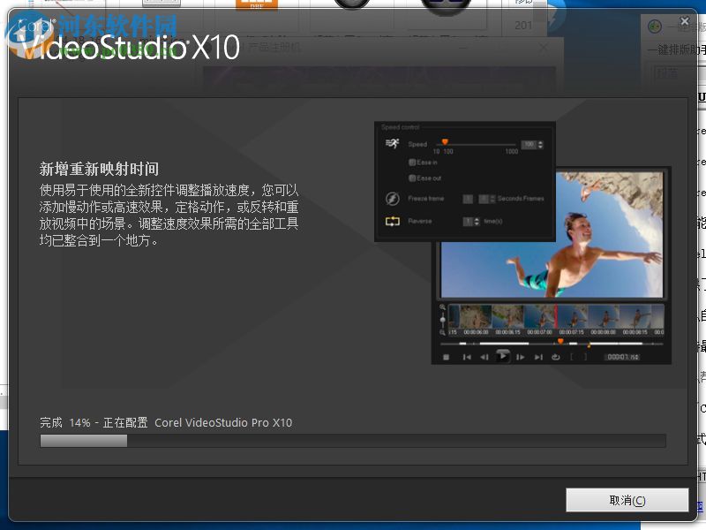
Task: Click the Freeze frame seconds stepper
Action: [x=492, y=199]
